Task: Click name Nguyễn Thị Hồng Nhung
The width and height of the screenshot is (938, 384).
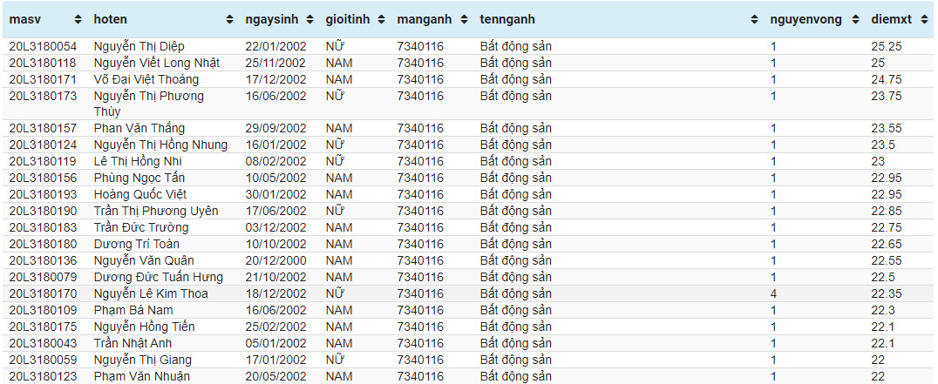Action: coord(161,145)
